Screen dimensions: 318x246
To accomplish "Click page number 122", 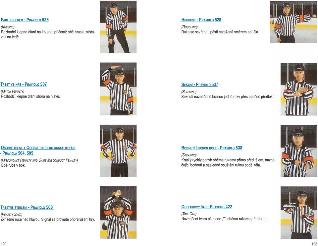I will pos(3,244).
